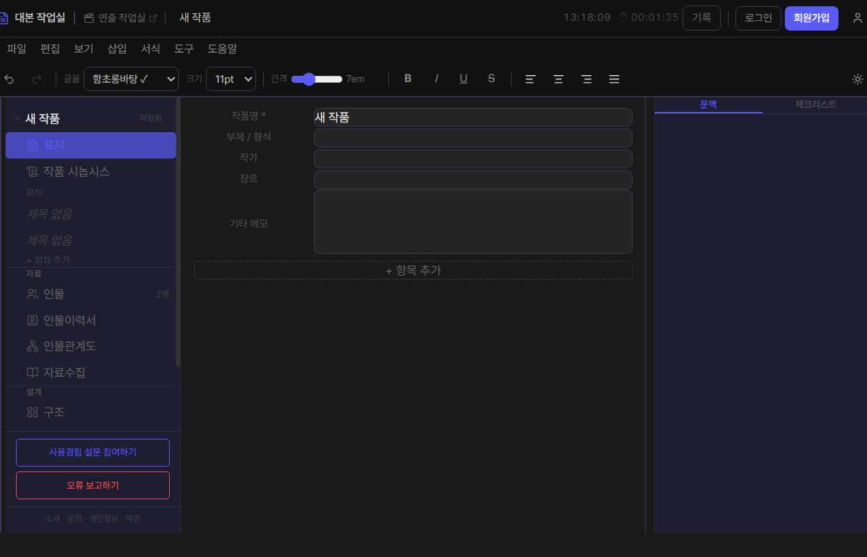Toggle strikethrough formatting
This screenshot has width=867, height=557.
pyautogui.click(x=491, y=79)
